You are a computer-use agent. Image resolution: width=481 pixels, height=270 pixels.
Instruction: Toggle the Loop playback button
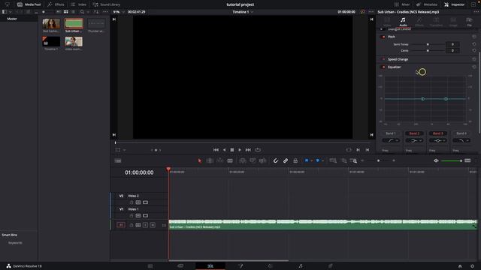click(x=258, y=150)
